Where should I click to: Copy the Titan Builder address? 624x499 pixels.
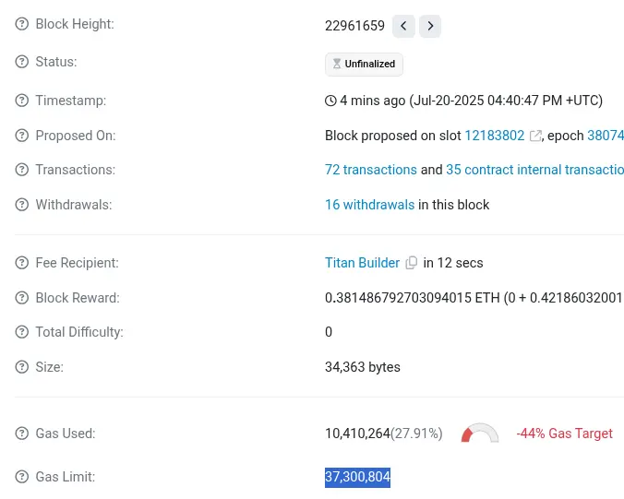(x=412, y=263)
